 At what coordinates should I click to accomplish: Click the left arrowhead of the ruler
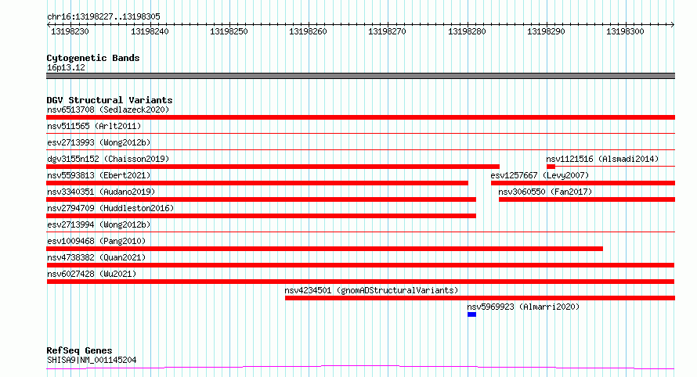(49, 25)
